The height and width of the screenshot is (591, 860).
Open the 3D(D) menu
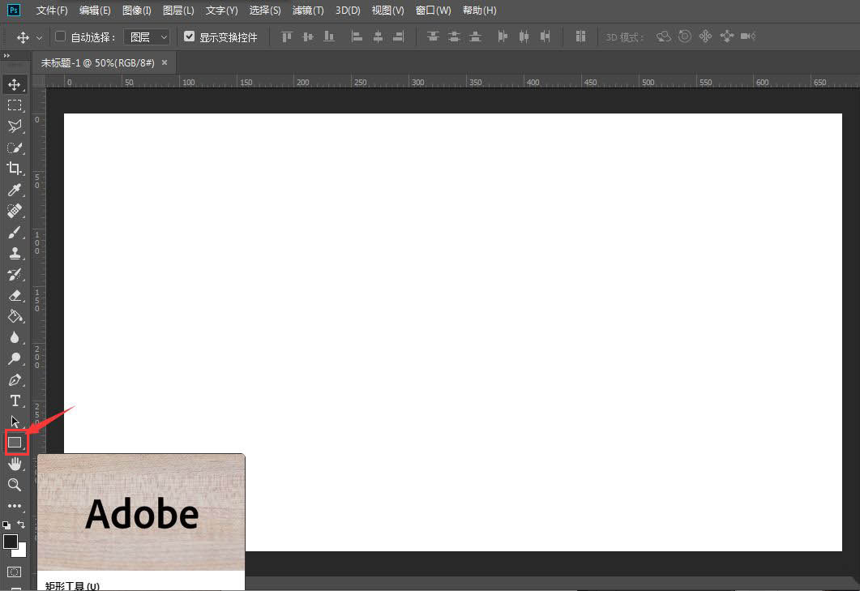[x=348, y=11]
